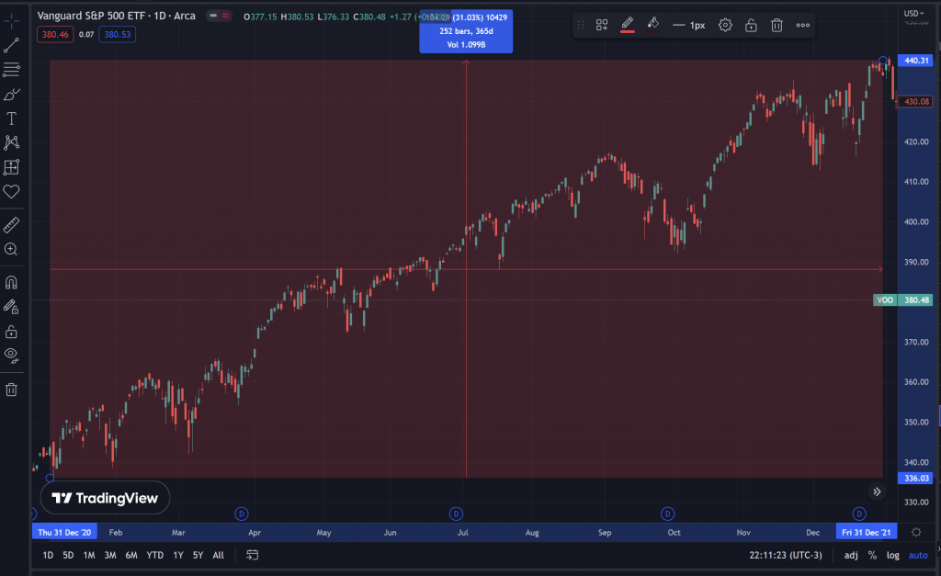Expand more options in floating toolbar
The image size is (941, 576).
coord(802,26)
